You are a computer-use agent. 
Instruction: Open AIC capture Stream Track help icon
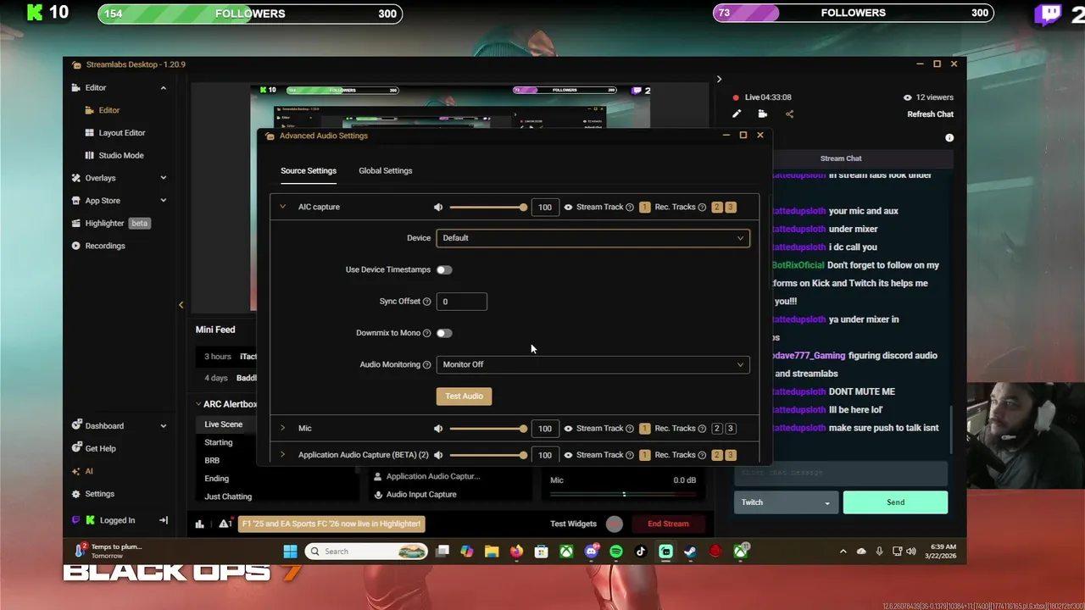pyautogui.click(x=629, y=207)
